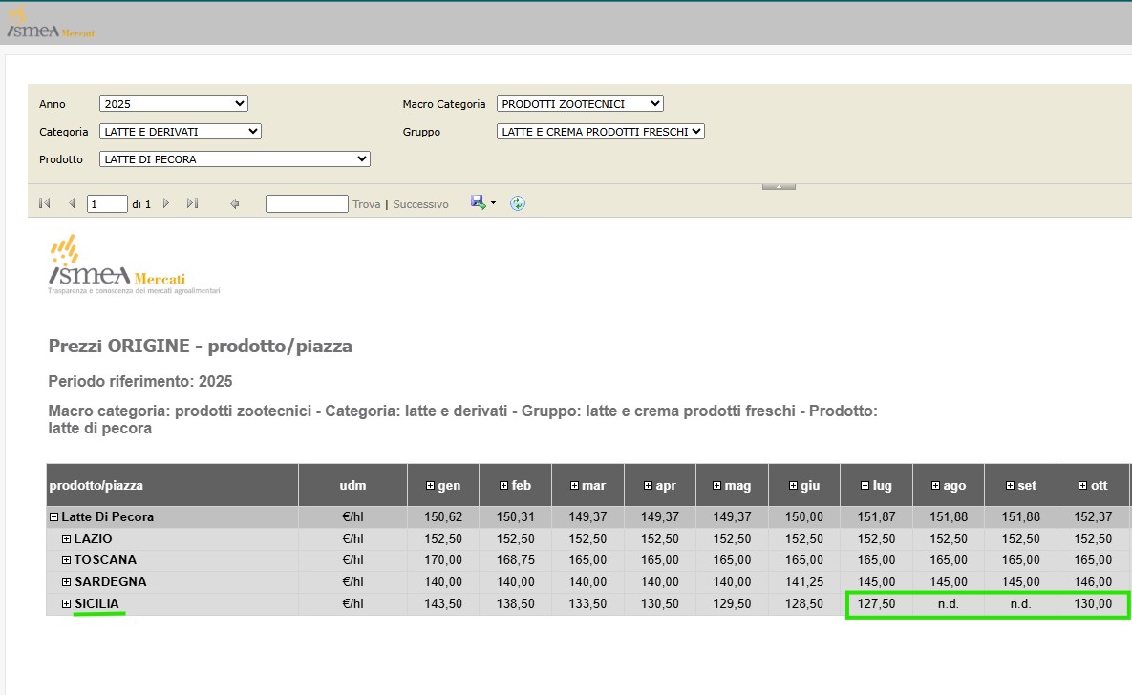This screenshot has height=695, width=1132.
Task: Click the Periodo riferimento: 2025 text
Action: (140, 381)
